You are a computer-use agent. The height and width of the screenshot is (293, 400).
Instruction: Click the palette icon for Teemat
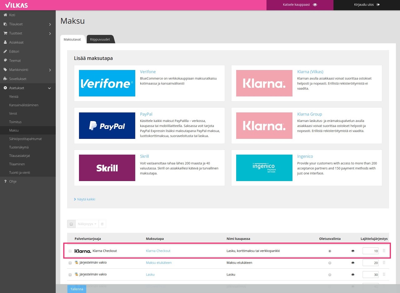(x=5, y=60)
